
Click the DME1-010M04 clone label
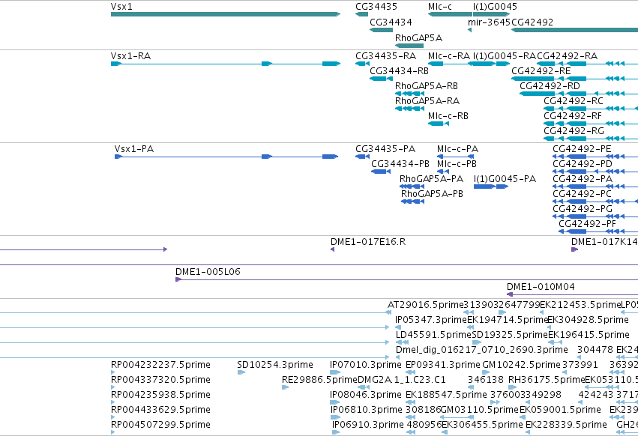tap(541, 287)
